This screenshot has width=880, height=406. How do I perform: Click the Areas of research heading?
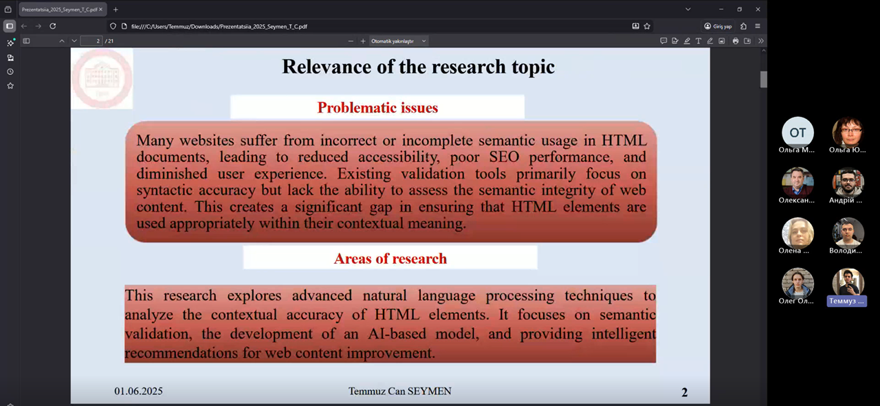pos(390,258)
